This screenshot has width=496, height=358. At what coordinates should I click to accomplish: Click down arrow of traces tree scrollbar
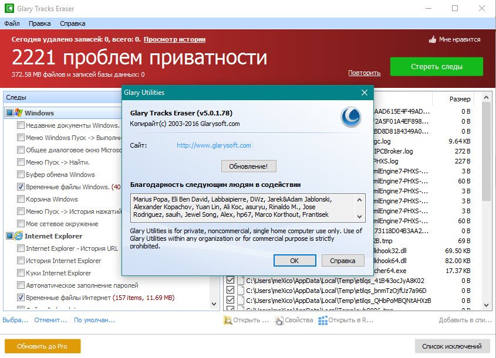214,304
